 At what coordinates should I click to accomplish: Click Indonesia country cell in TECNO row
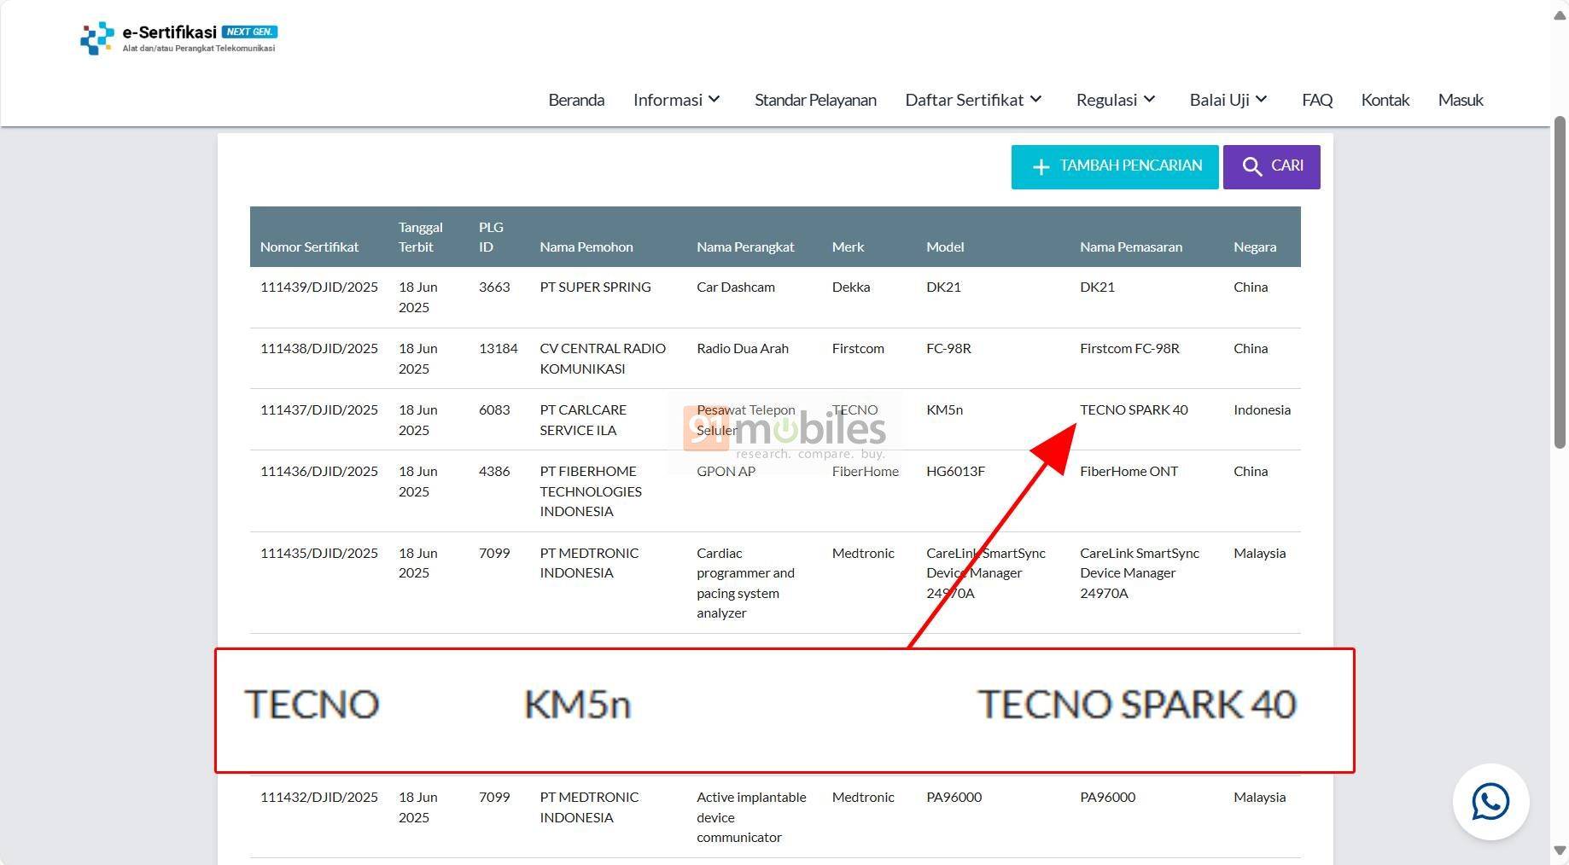pyautogui.click(x=1262, y=410)
